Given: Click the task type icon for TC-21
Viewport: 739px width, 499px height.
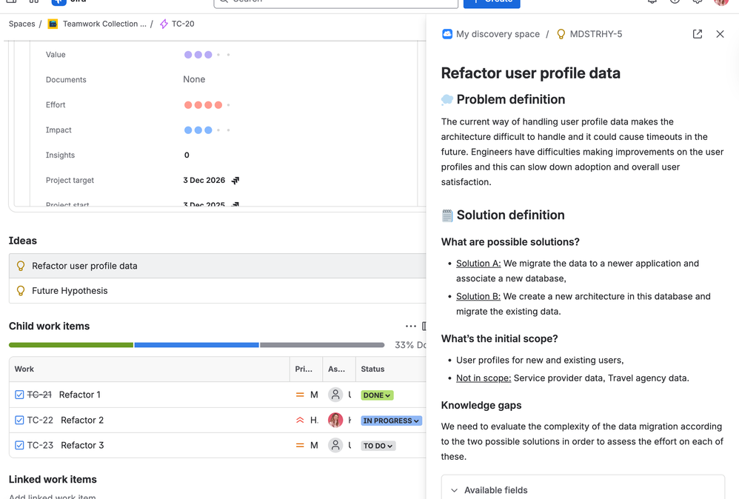Looking at the screenshot, I should click(19, 395).
